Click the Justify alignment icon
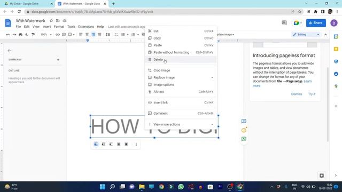This screenshot has height=192, width=342. tap(100, 35)
